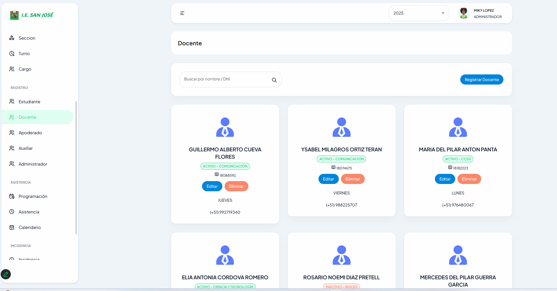This screenshot has height=291, width=557.
Task: Delete teacher Maria Del Pilar Anton Panta
Action: point(469,179)
